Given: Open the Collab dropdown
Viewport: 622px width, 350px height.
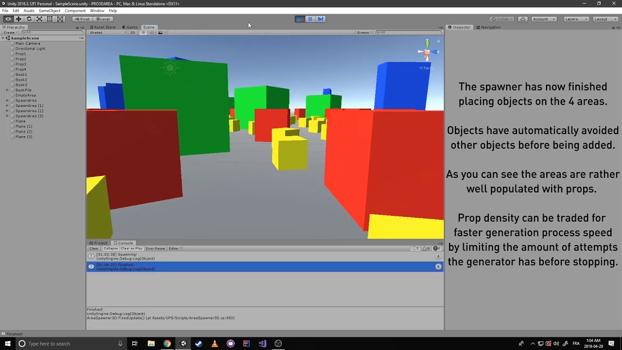Looking at the screenshot, I should click(502, 19).
